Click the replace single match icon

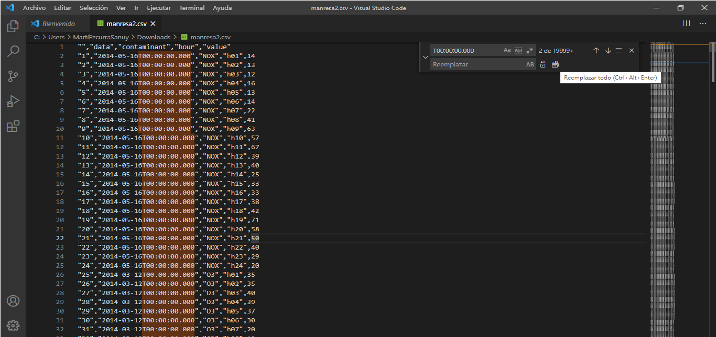pyautogui.click(x=543, y=64)
